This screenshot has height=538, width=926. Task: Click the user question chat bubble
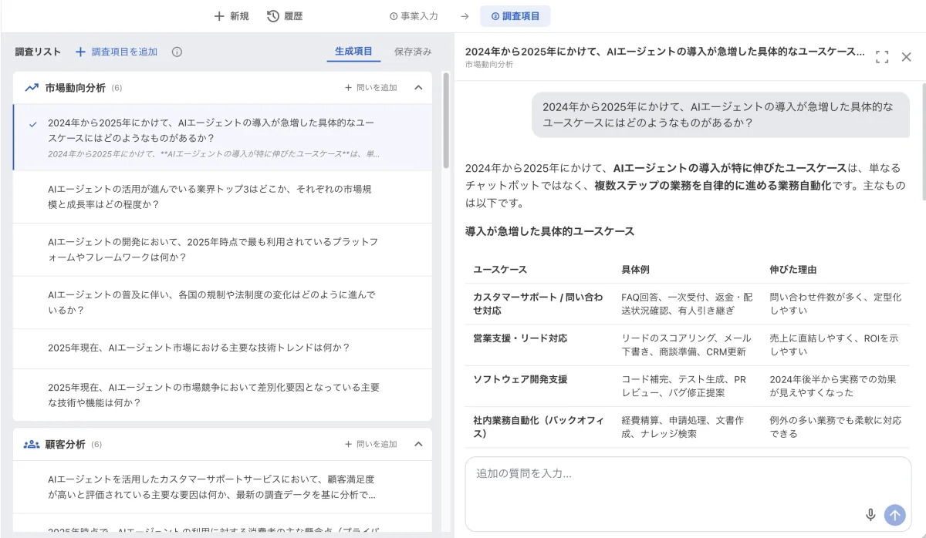[721, 115]
